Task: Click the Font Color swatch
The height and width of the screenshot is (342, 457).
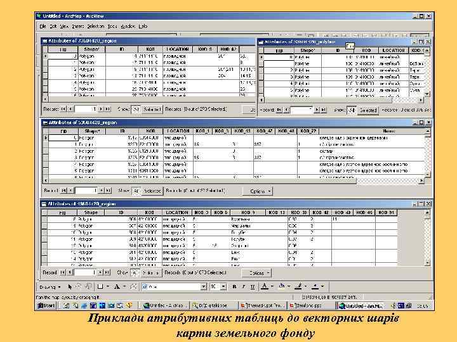Action: 264,287
